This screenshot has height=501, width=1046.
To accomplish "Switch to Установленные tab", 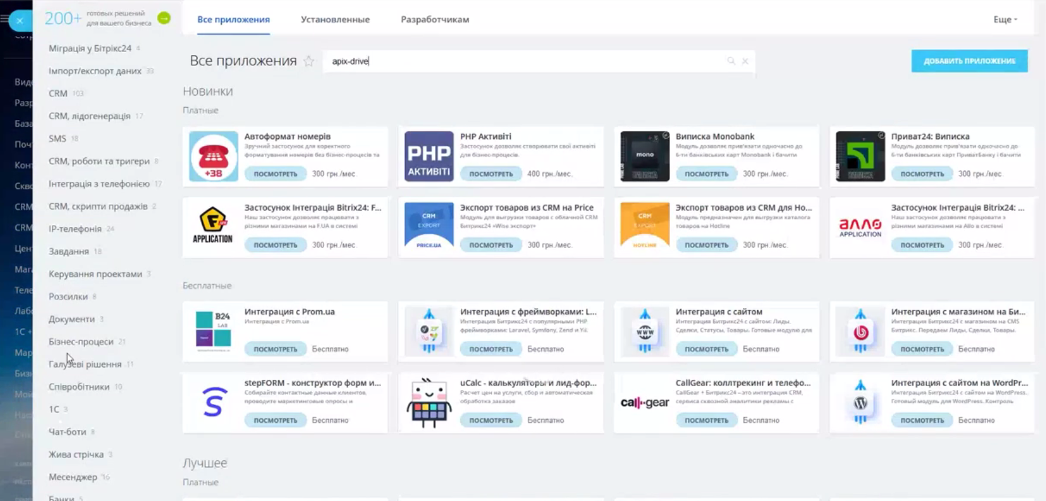I will (335, 20).
